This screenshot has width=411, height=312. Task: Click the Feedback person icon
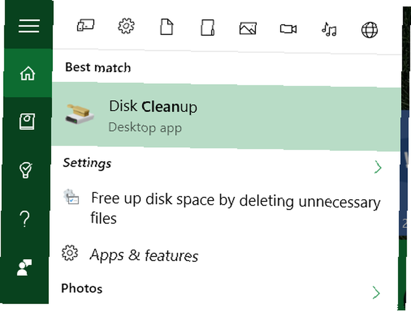pos(24,268)
